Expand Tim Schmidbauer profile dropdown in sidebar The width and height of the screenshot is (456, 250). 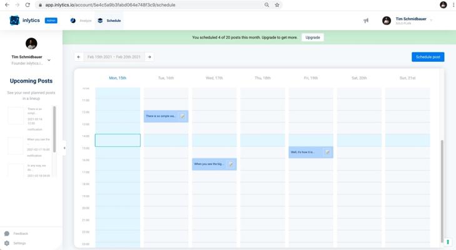pyautogui.click(x=49, y=60)
